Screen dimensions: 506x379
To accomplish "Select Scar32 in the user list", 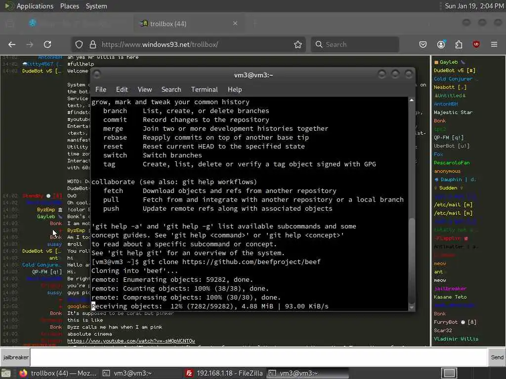I will 443,330.
